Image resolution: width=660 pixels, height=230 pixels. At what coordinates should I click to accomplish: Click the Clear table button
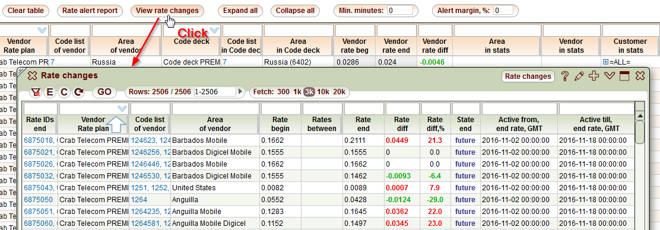(26, 11)
